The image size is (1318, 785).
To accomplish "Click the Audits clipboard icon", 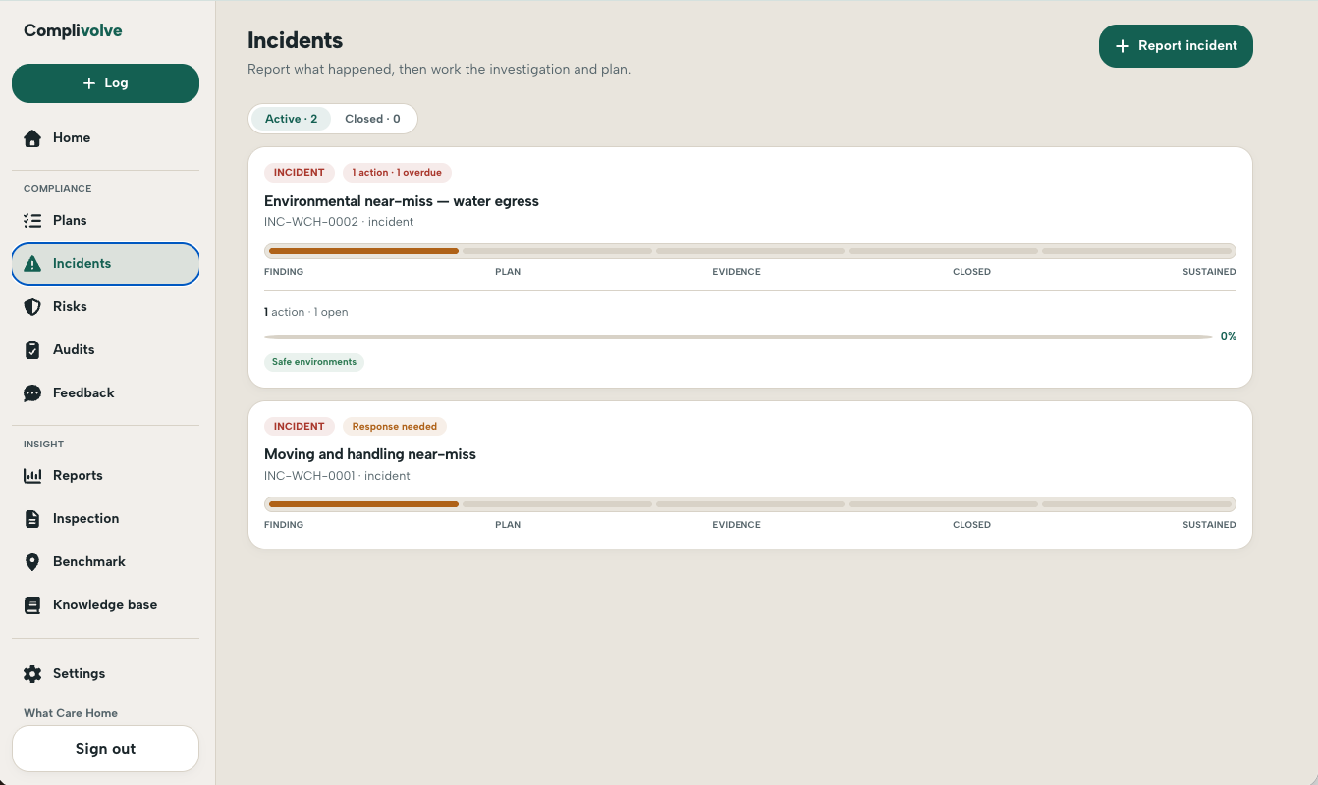I will (x=32, y=350).
